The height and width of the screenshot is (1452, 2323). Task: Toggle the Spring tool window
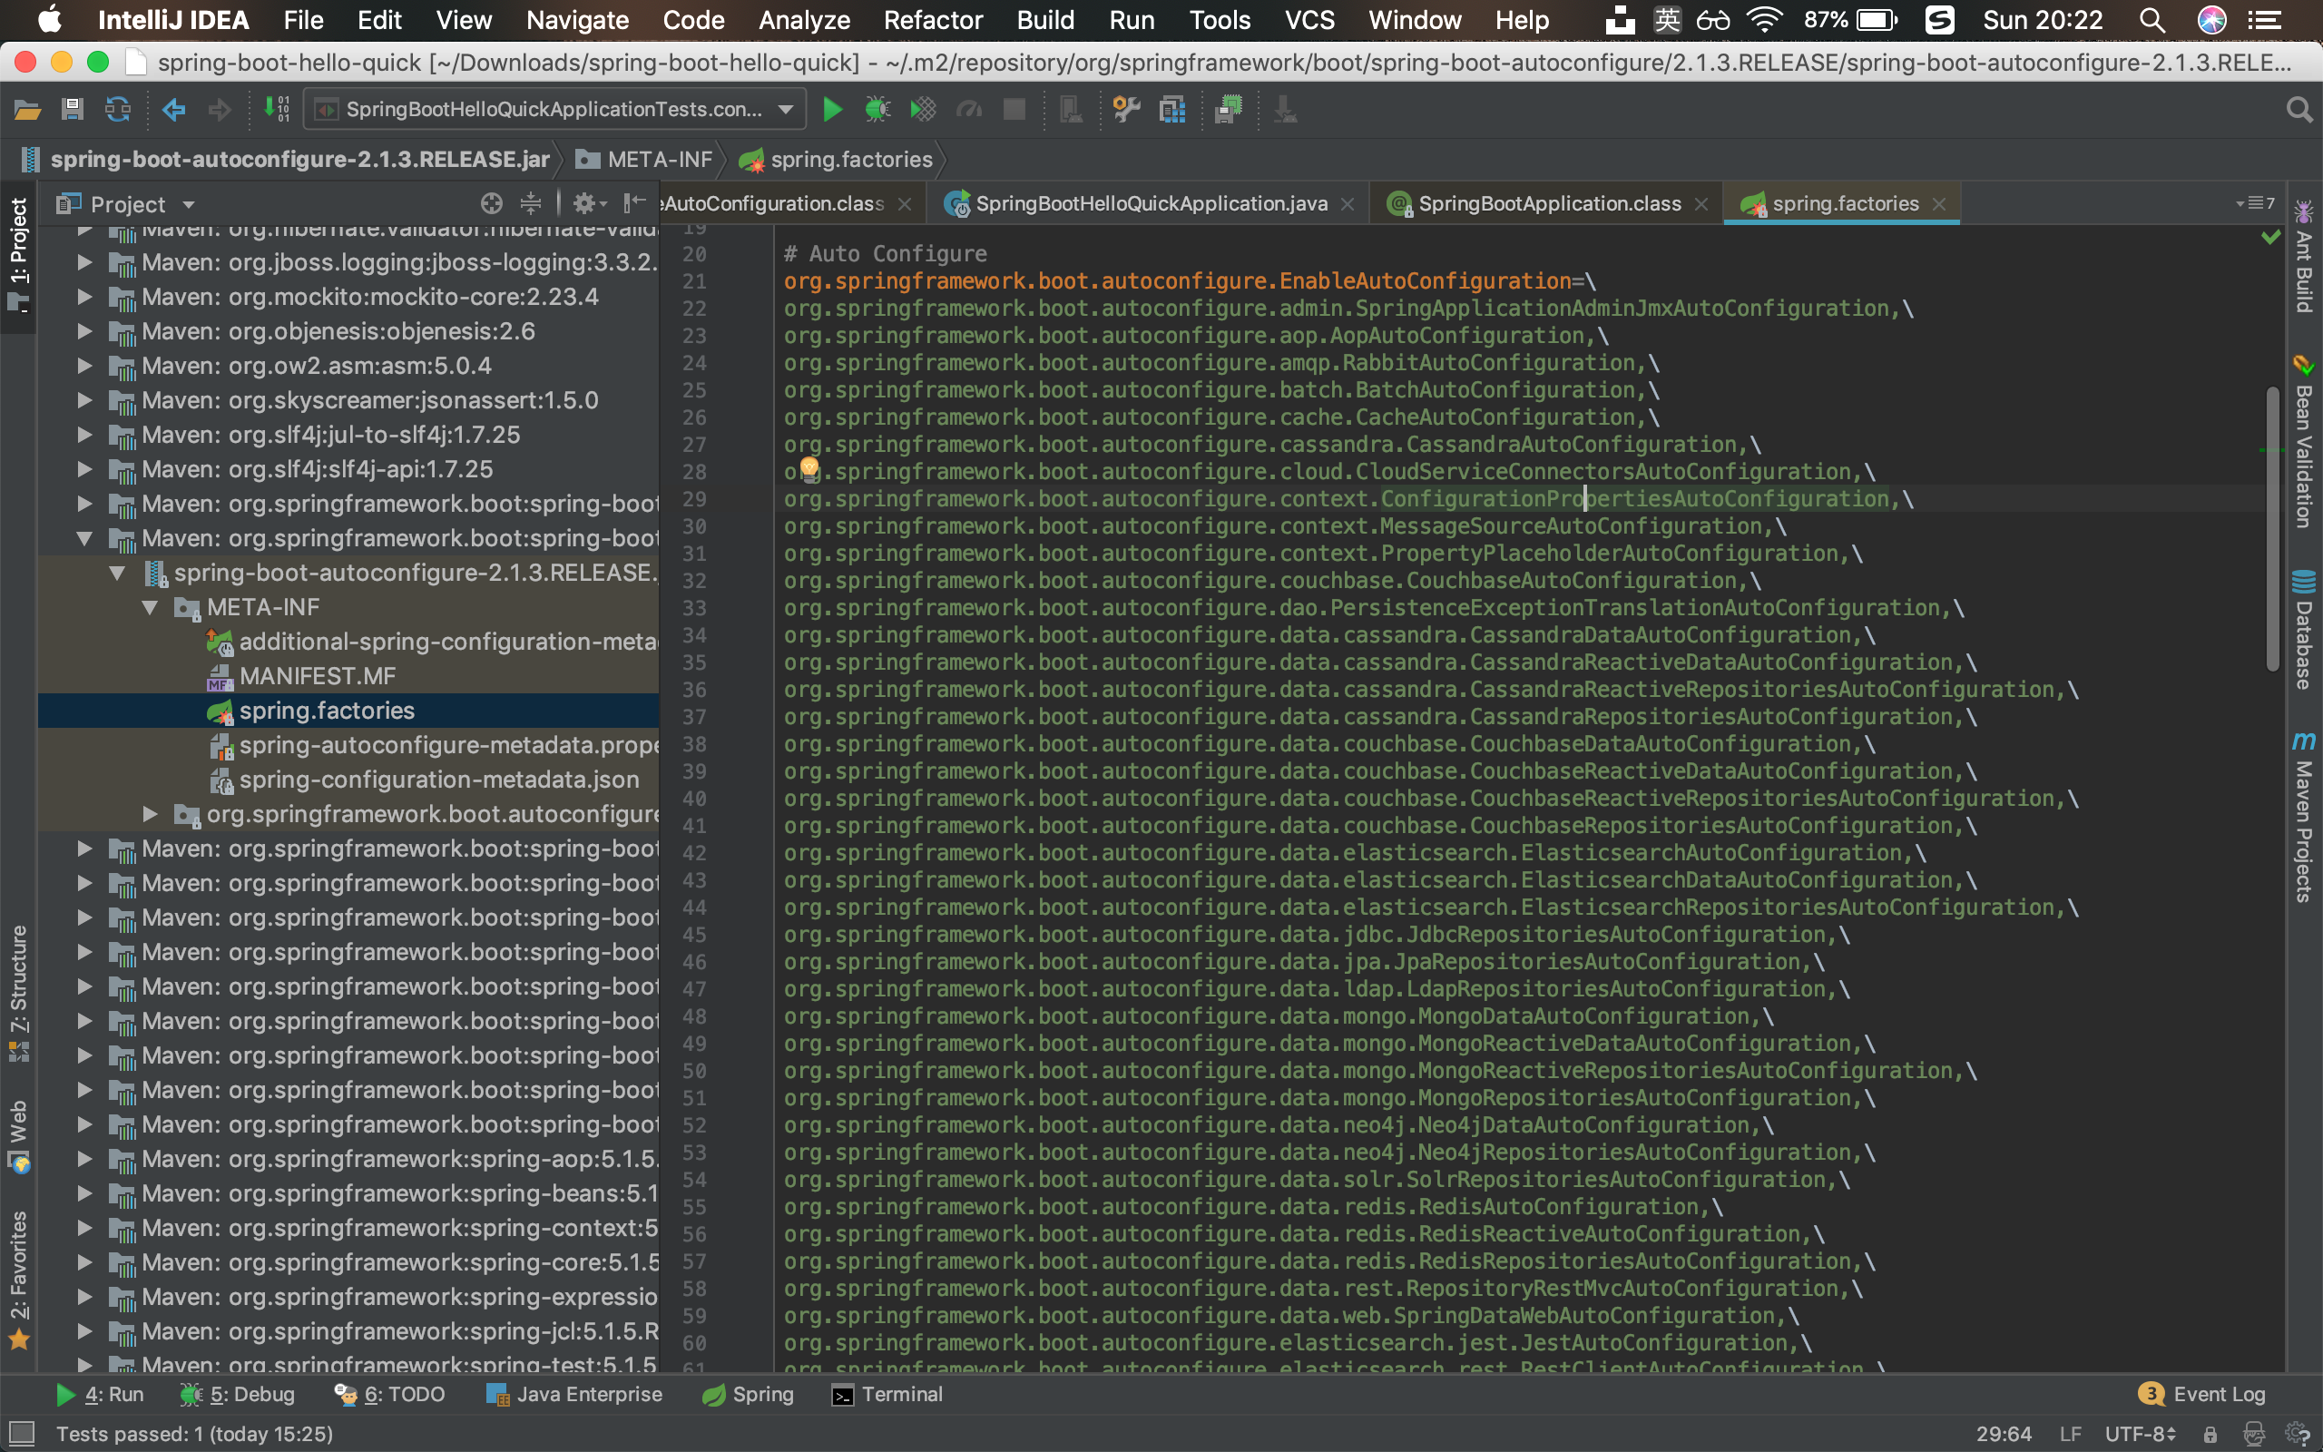pyautogui.click(x=748, y=1395)
